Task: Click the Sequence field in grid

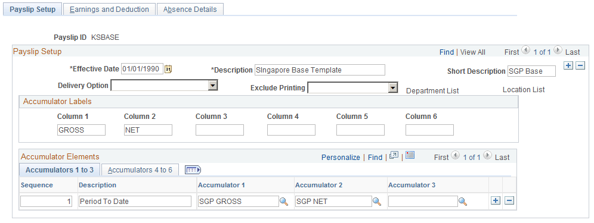Action: pos(46,202)
